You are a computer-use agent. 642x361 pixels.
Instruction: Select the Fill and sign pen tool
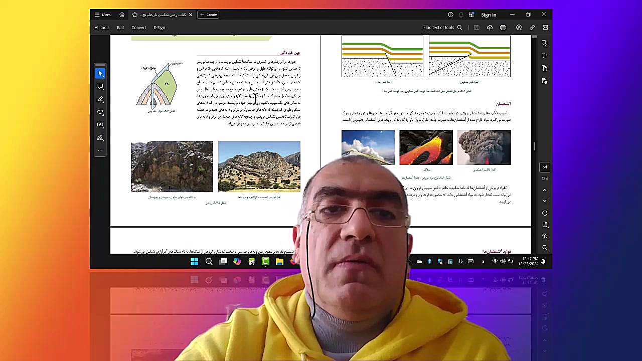click(100, 138)
